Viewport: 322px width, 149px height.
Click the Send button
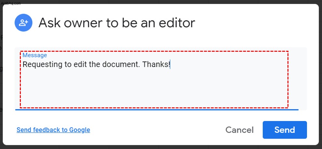tap(285, 130)
